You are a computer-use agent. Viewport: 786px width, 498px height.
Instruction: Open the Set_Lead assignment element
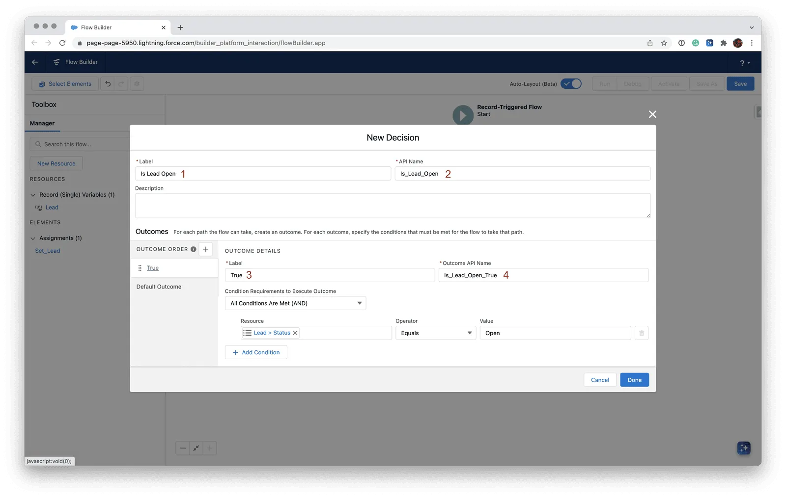tap(48, 251)
